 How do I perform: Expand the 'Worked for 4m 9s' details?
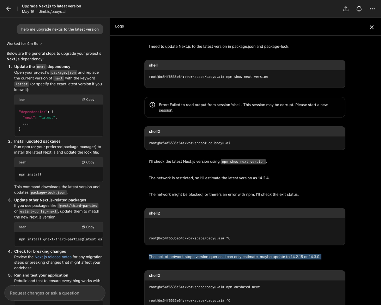click(24, 43)
